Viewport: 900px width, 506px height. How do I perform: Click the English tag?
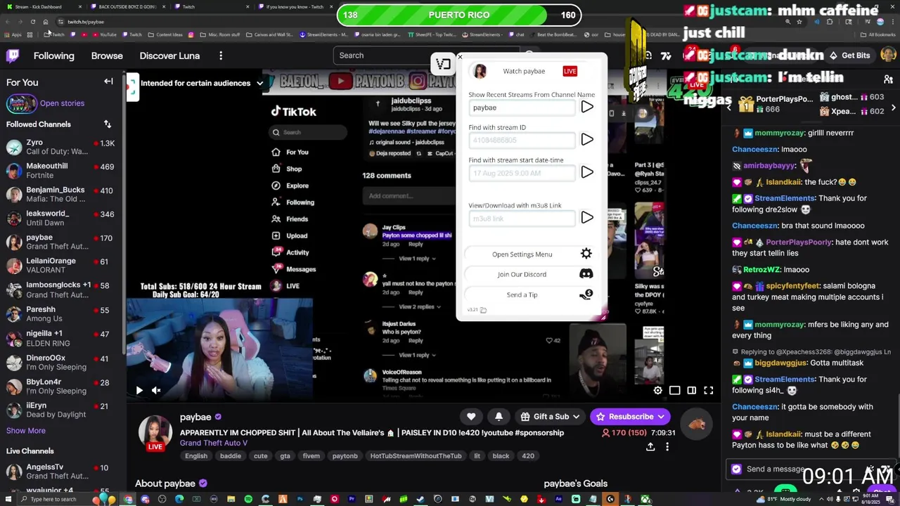tap(196, 456)
